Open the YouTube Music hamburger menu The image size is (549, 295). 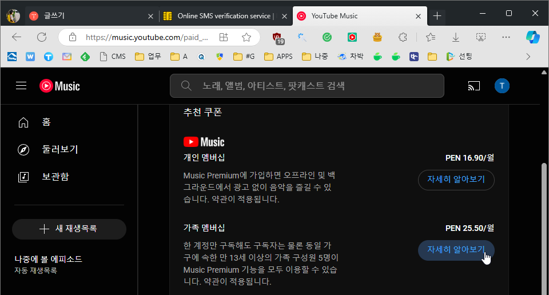pos(21,86)
